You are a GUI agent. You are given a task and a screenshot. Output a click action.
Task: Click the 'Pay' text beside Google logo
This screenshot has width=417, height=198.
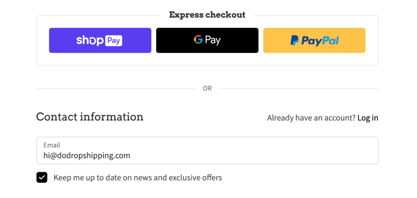pyautogui.click(x=213, y=40)
